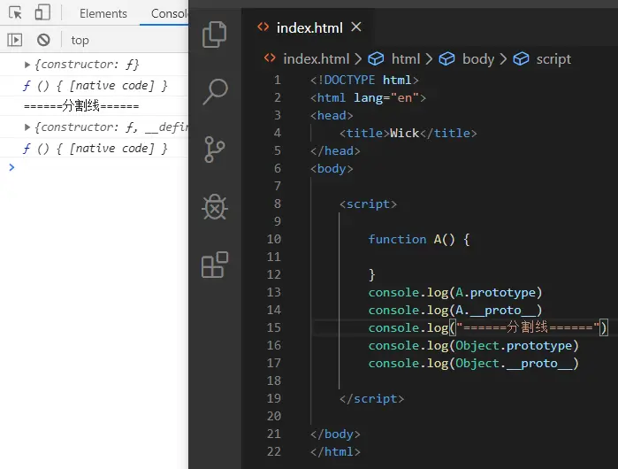Open Source Control branch icon
Screen dimensions: 618x469
pyautogui.click(x=215, y=150)
